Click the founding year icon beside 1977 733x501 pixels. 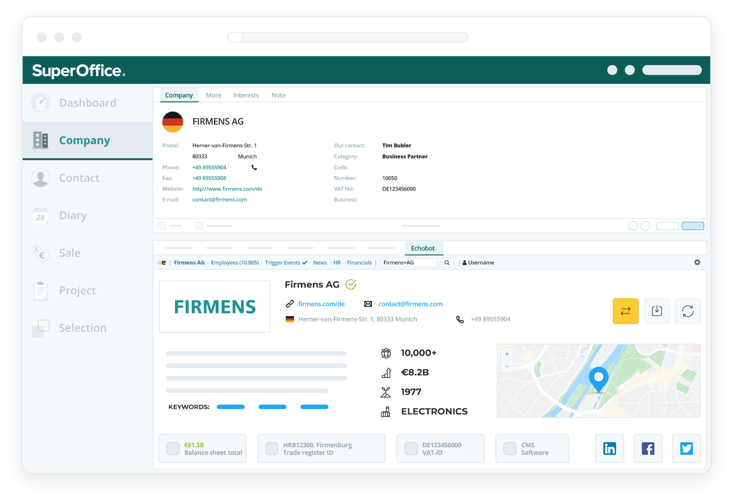click(386, 392)
